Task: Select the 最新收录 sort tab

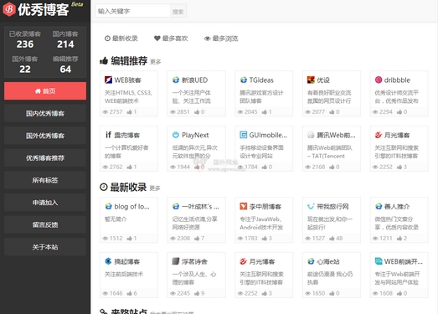Action: pyautogui.click(x=121, y=39)
